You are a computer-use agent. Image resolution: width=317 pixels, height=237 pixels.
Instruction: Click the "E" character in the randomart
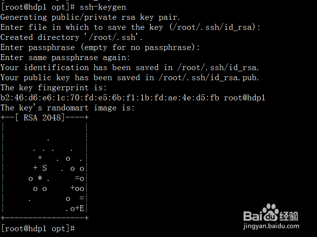click(82, 208)
